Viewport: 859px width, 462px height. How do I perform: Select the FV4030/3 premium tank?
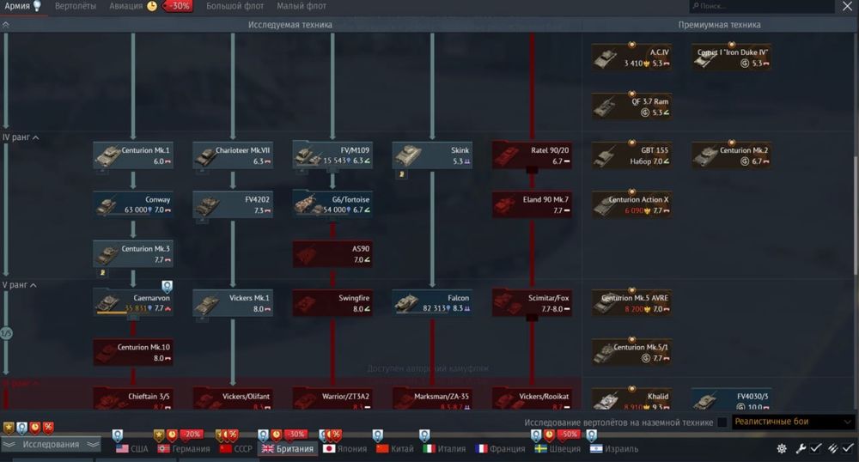pyautogui.click(x=731, y=399)
